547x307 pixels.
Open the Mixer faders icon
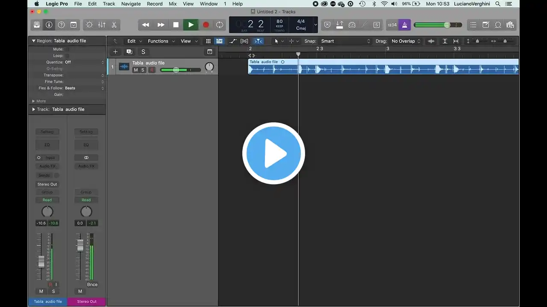pyautogui.click(x=102, y=25)
